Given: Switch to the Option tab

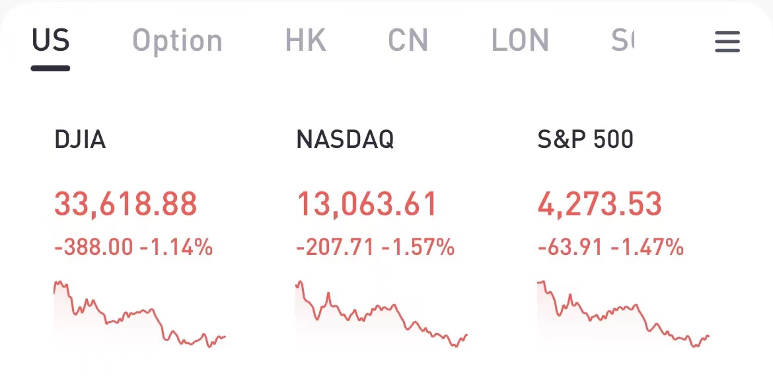Looking at the screenshot, I should pyautogui.click(x=177, y=41).
